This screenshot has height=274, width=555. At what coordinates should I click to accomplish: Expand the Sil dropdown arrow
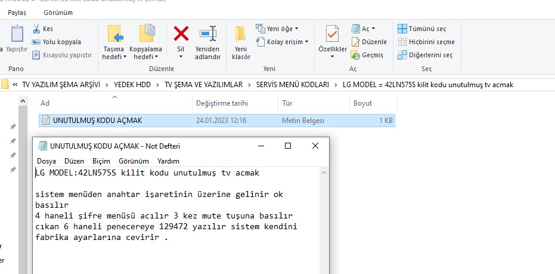(181, 57)
